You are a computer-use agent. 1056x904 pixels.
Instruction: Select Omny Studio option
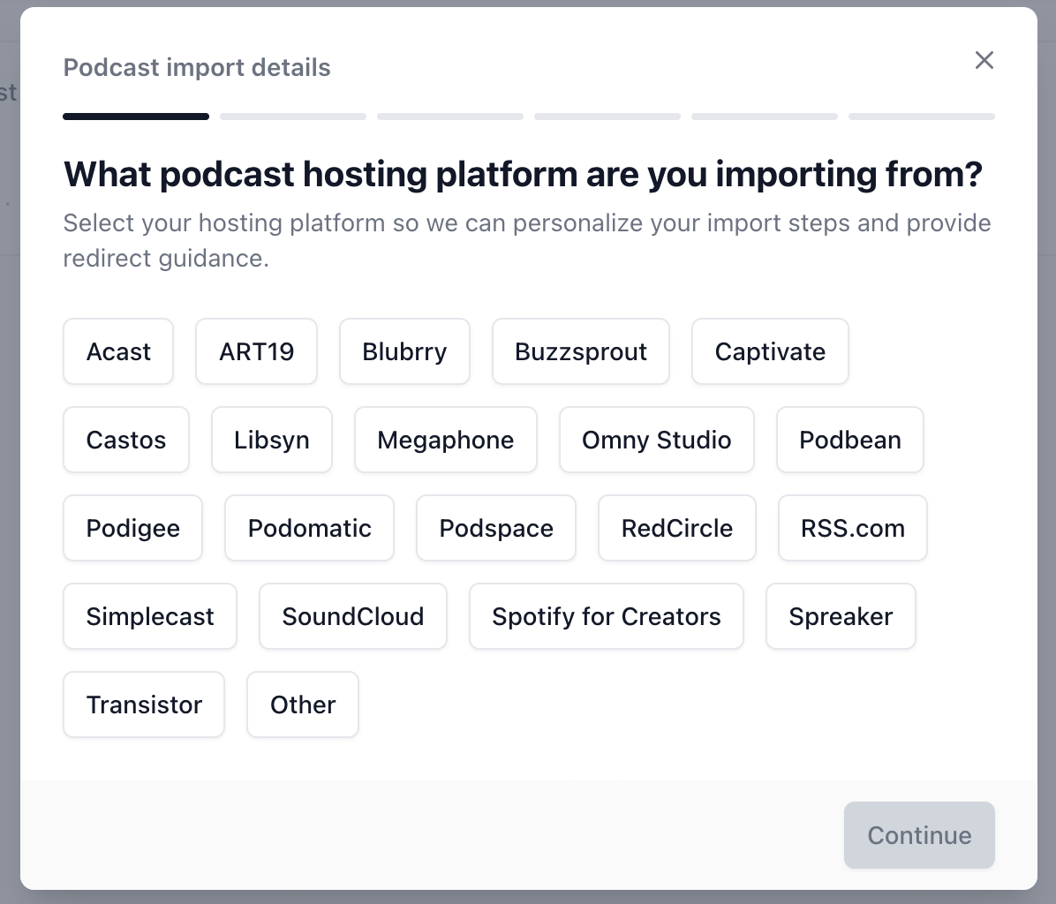[657, 440]
